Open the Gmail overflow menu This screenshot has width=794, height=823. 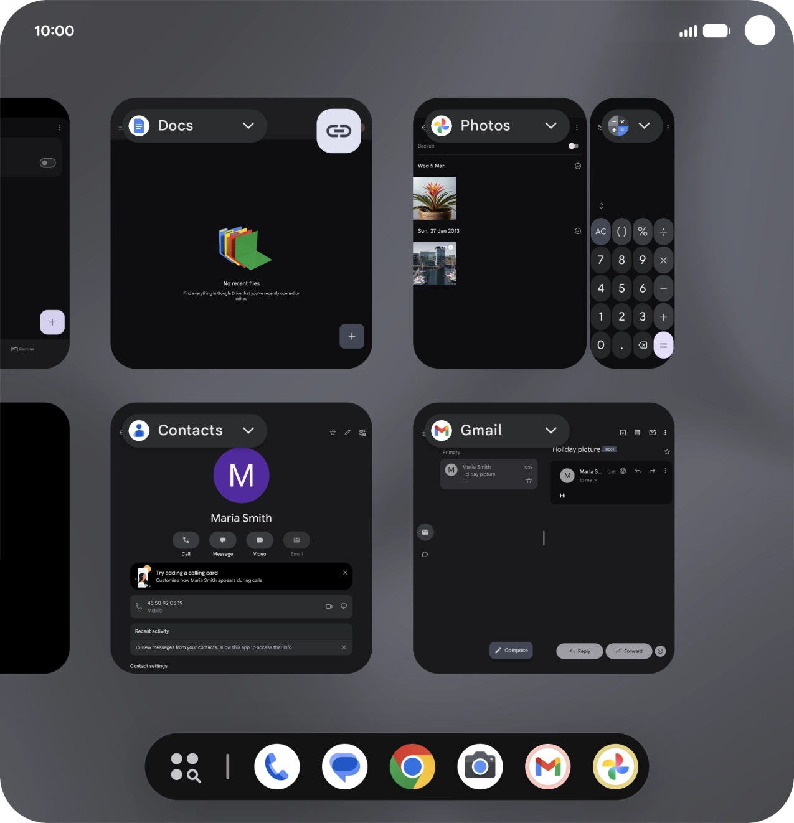(665, 431)
